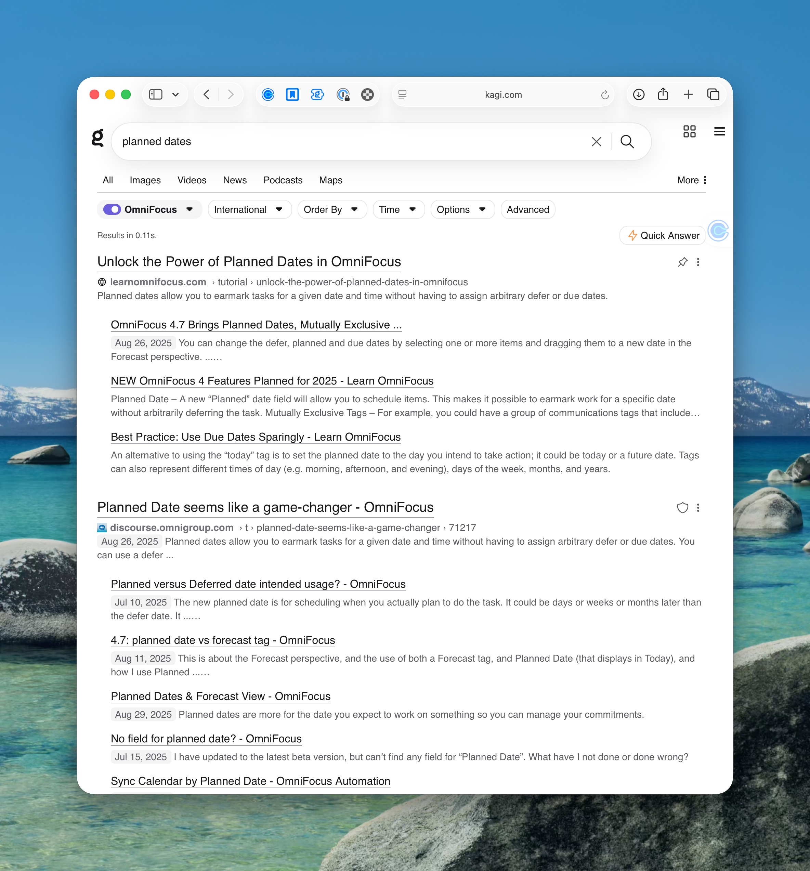Screen dimensions: 810x871
Task: Open the Safari sidebar toggle
Action: (156, 94)
